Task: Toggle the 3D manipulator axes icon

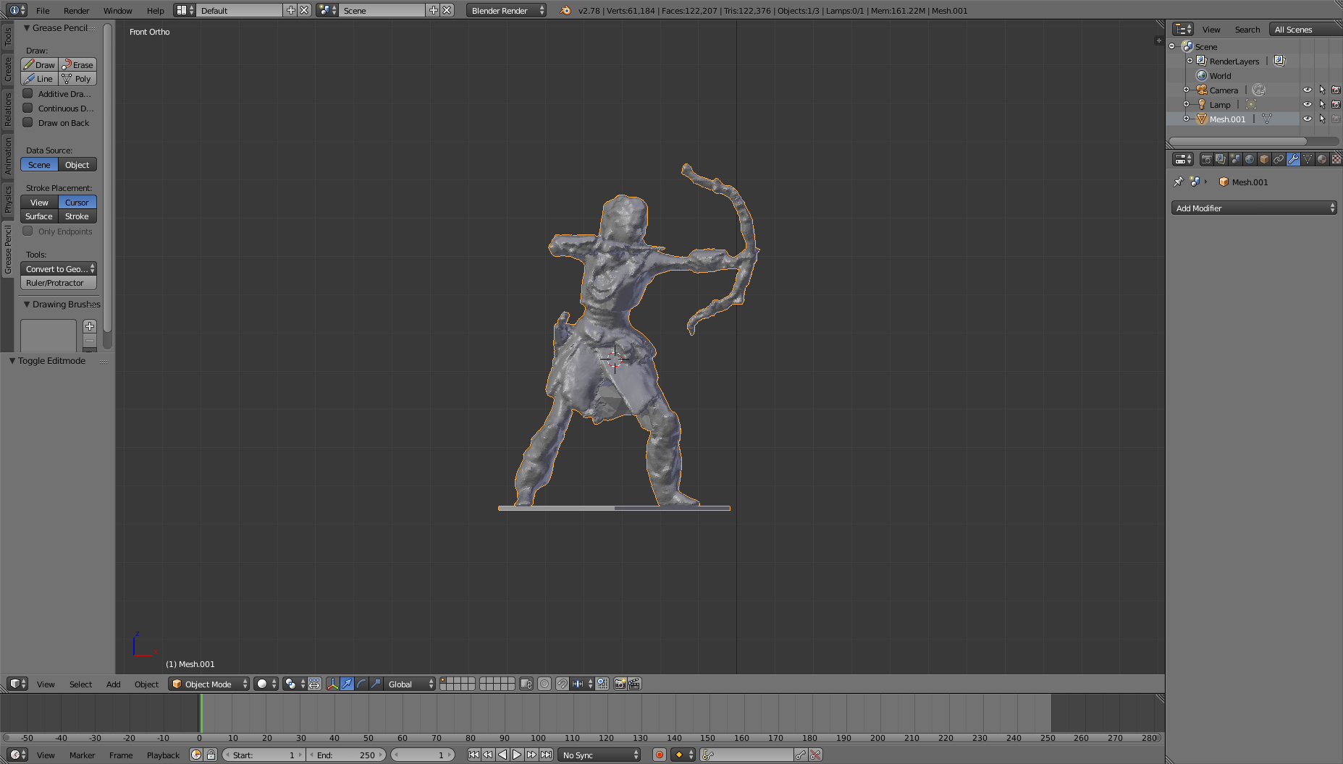Action: [x=332, y=684]
